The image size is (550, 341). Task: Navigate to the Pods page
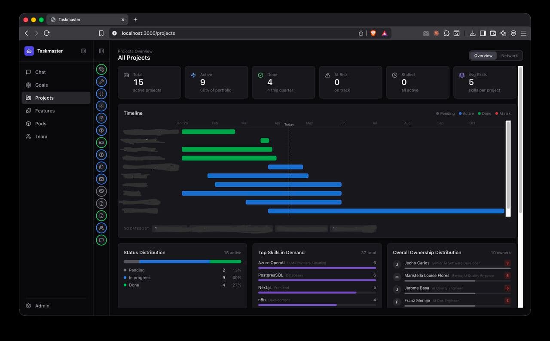coord(41,123)
